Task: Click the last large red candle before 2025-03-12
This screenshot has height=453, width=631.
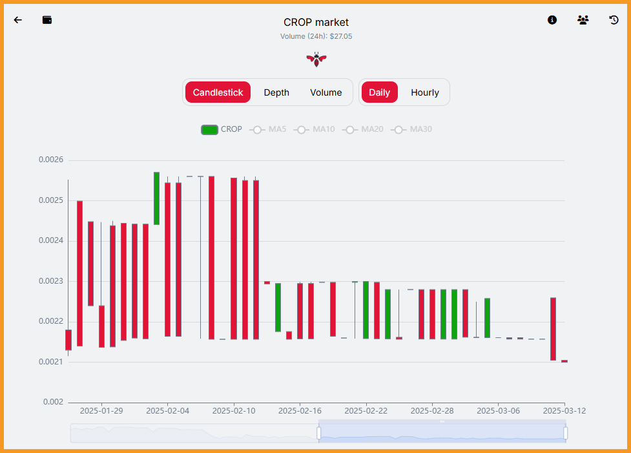Action: (553, 329)
